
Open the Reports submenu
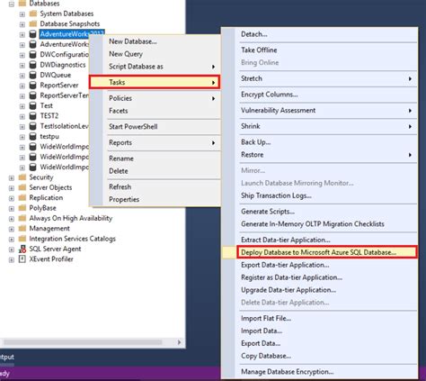coord(155,142)
